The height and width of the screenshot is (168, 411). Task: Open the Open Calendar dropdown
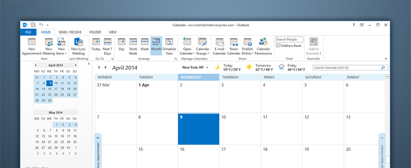(187, 47)
